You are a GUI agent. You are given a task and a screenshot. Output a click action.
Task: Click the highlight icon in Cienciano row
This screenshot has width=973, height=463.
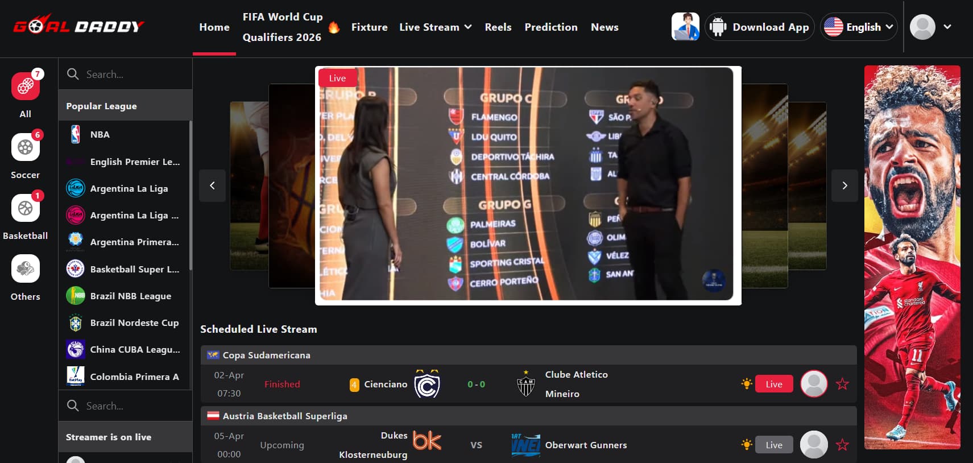(x=747, y=384)
